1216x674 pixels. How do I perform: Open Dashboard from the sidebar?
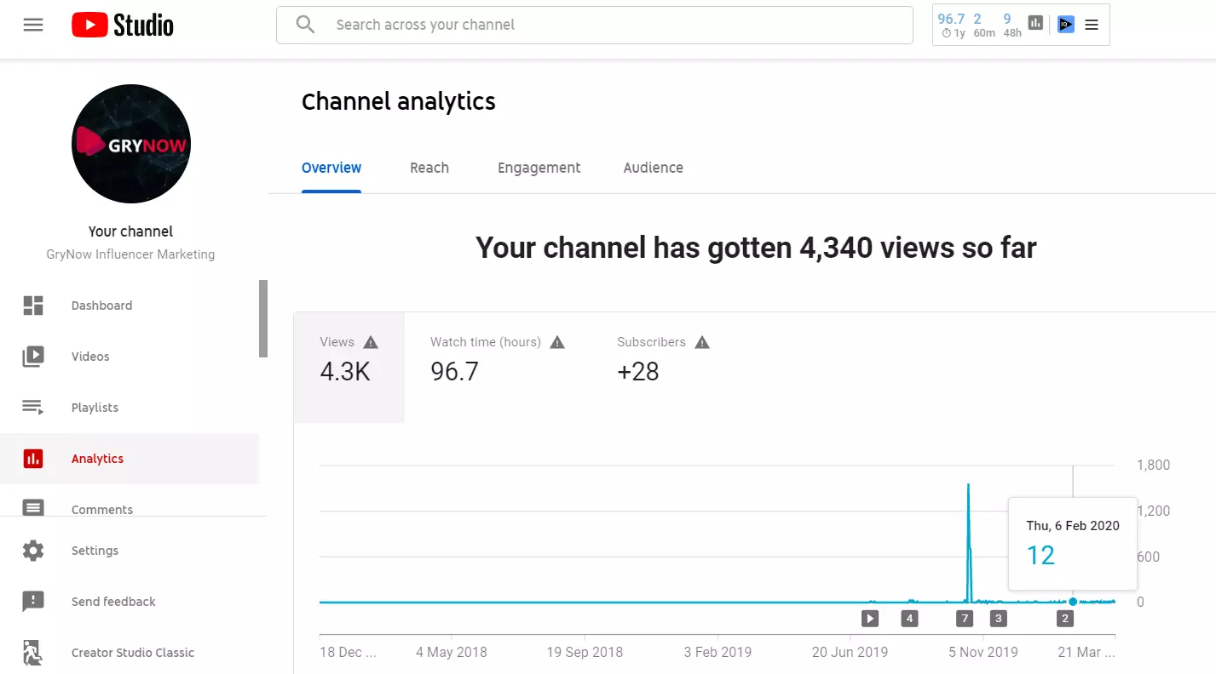(101, 306)
